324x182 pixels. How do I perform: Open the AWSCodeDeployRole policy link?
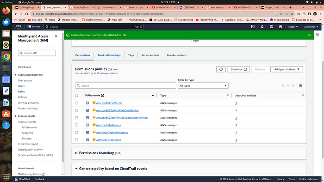click(x=108, y=140)
